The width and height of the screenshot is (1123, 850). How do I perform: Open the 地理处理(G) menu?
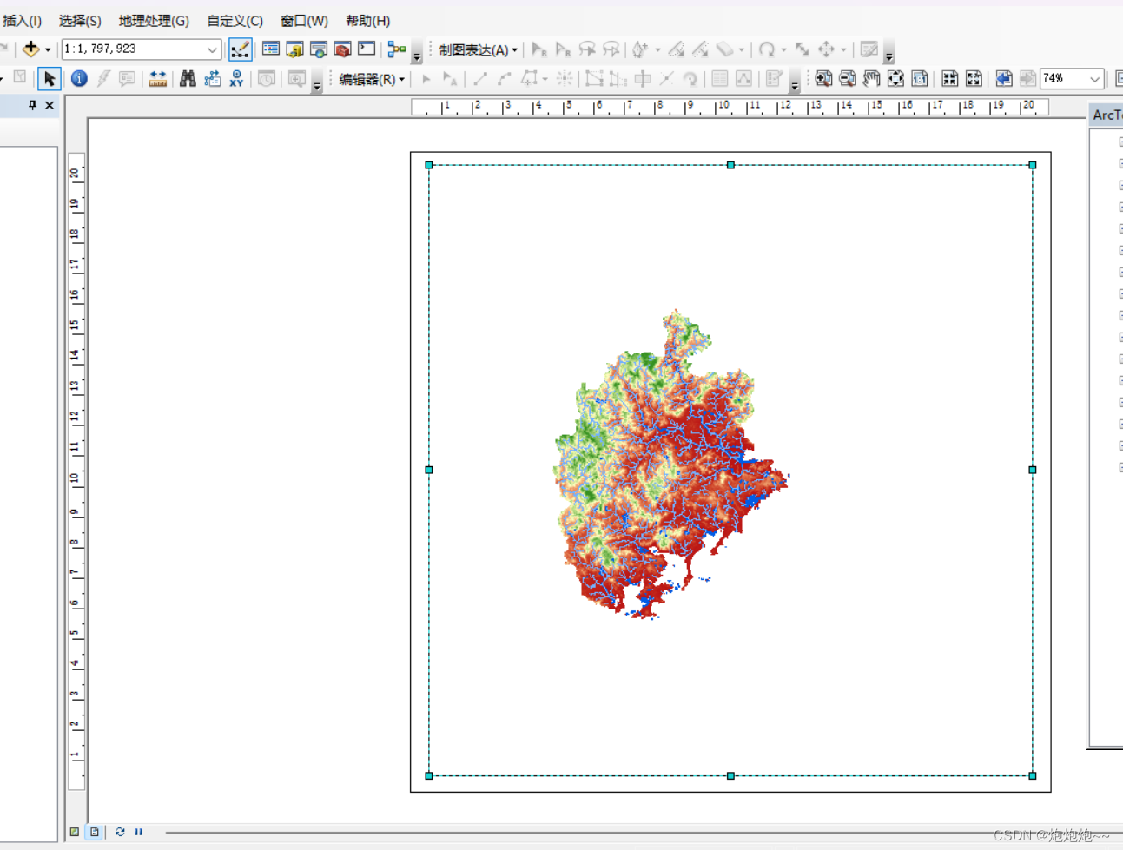[x=154, y=21]
